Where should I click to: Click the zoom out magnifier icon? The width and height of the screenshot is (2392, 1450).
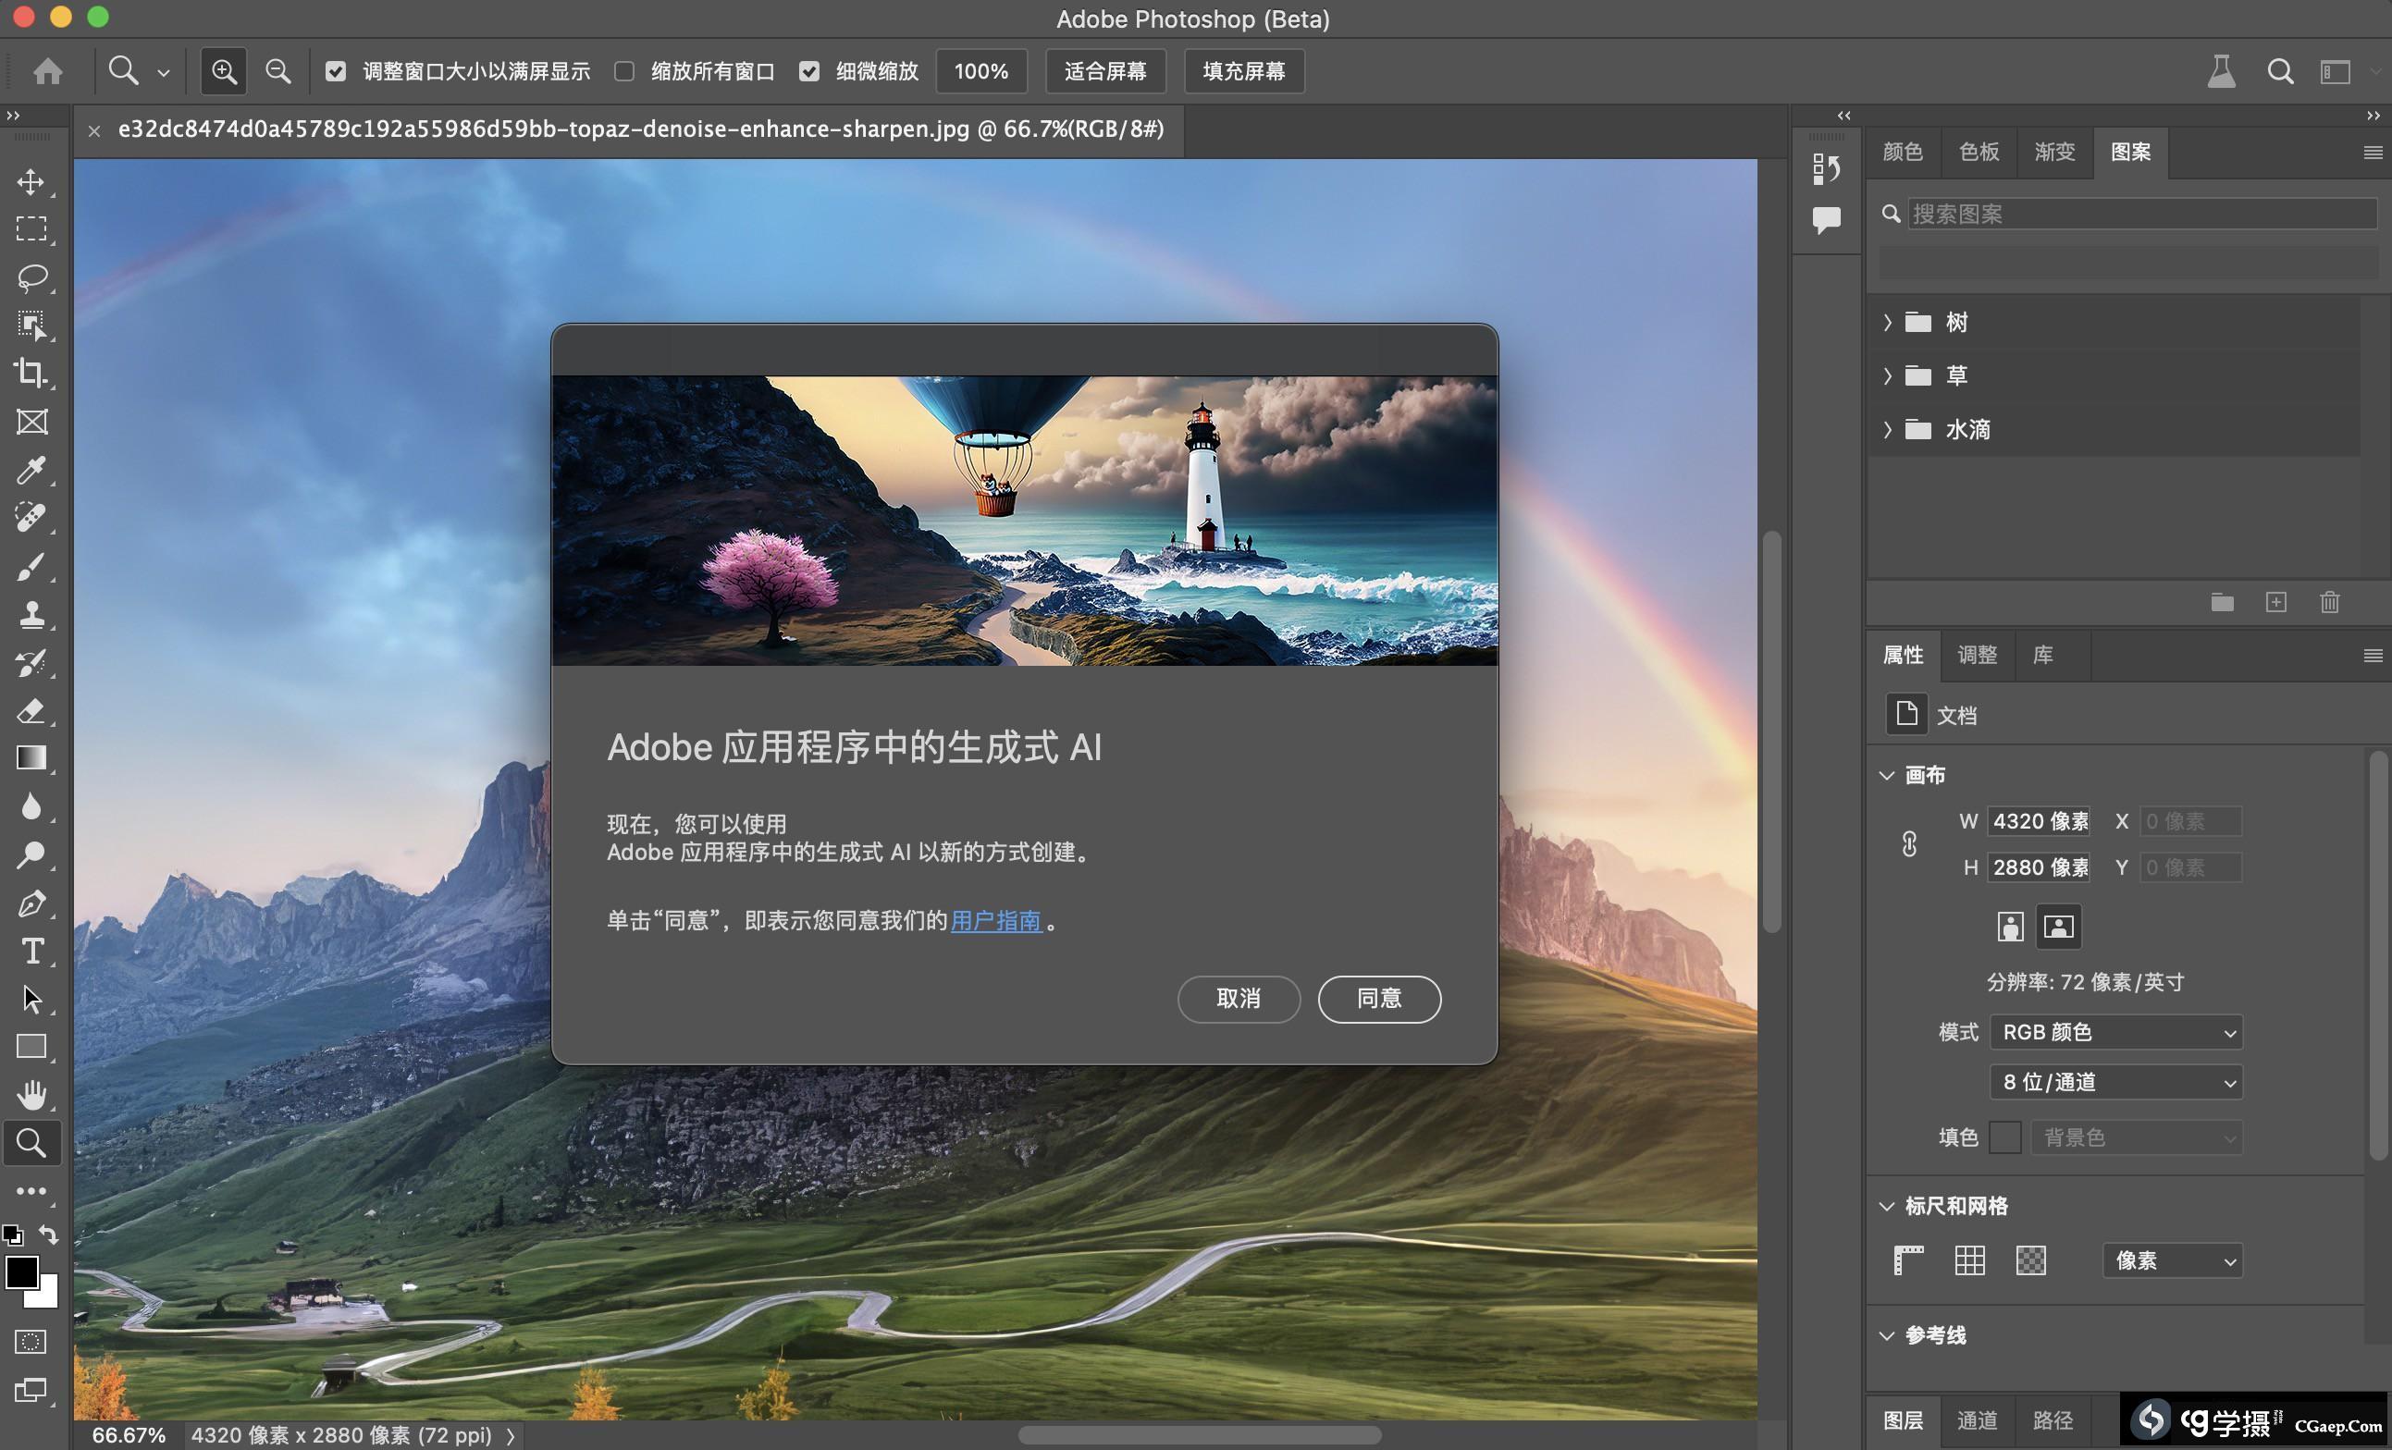coord(277,71)
